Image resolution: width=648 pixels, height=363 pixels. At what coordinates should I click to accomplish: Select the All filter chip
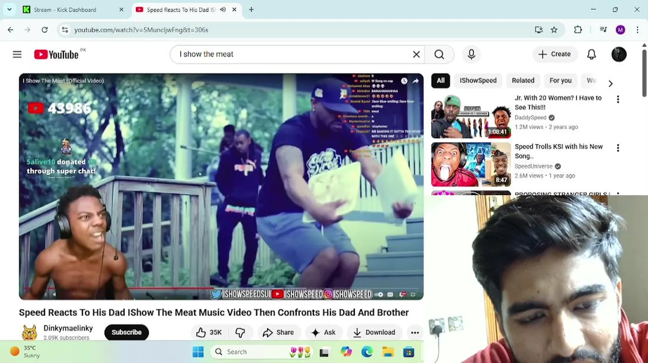pos(441,81)
